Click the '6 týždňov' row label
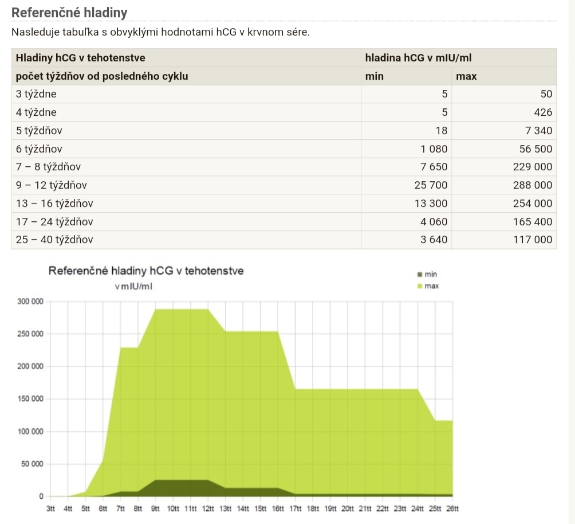Image resolution: width=575 pixels, height=524 pixels. tap(39, 149)
